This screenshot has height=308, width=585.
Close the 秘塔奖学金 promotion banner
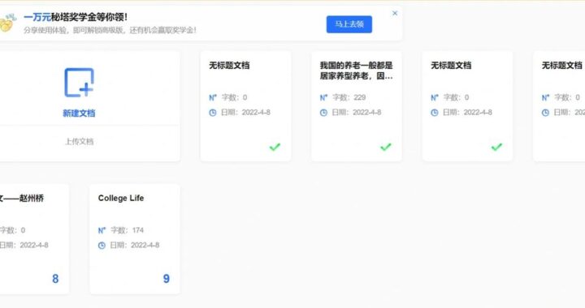pyautogui.click(x=395, y=14)
